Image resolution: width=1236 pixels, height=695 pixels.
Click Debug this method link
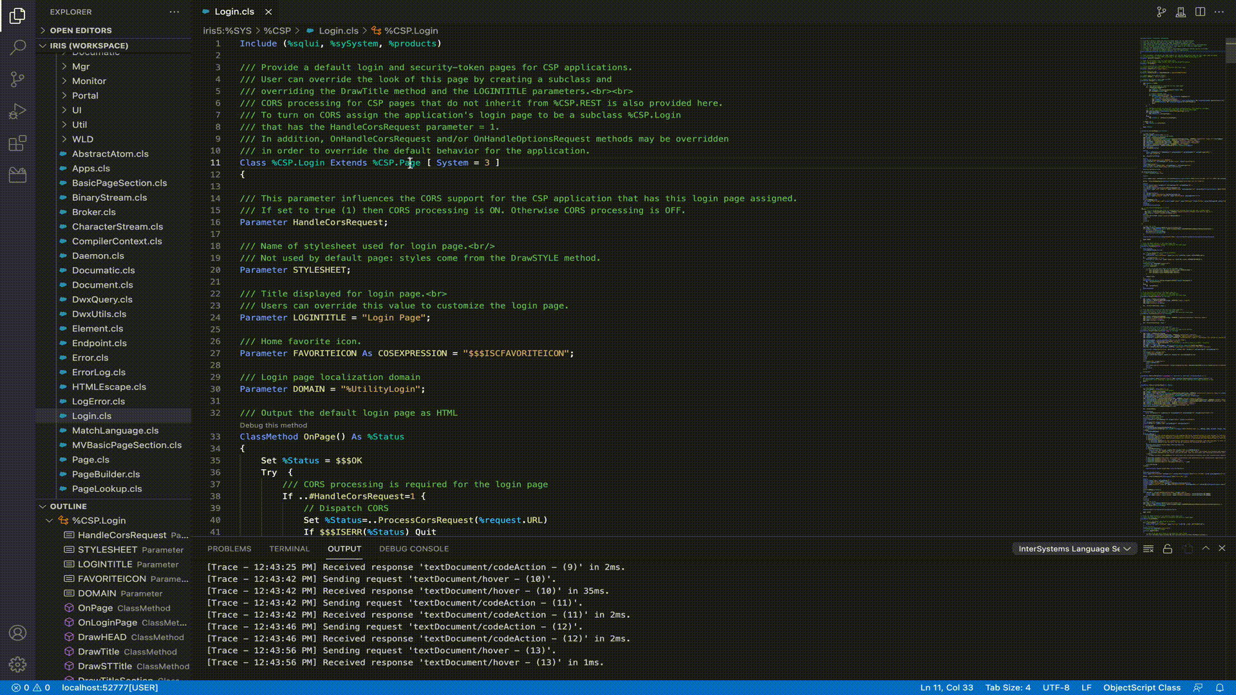point(273,425)
